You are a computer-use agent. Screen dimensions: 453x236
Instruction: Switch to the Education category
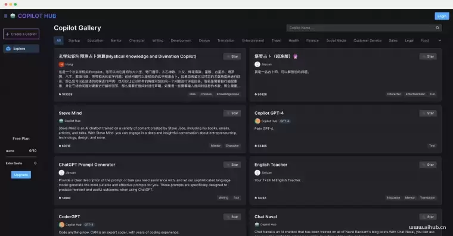click(x=95, y=40)
